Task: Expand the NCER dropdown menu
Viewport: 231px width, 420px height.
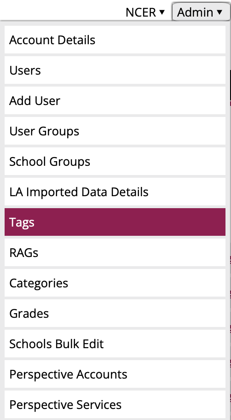Action: click(x=145, y=12)
